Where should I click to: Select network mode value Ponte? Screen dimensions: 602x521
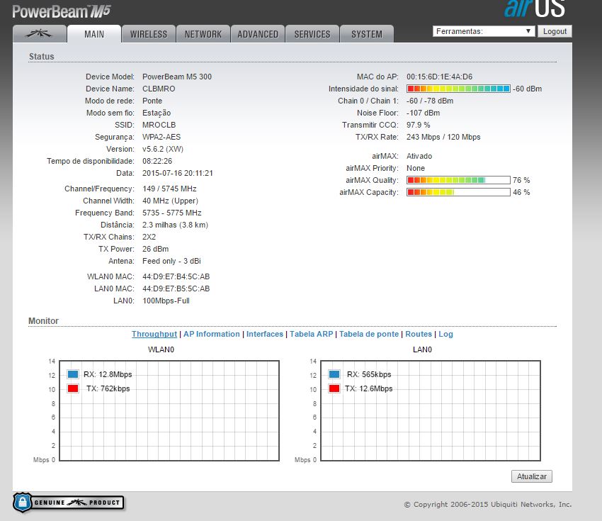click(152, 101)
